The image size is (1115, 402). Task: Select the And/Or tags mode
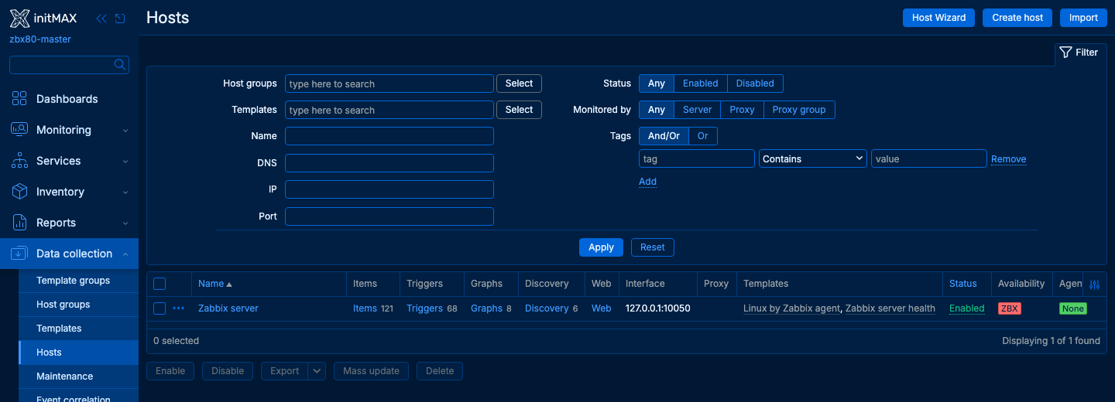(664, 136)
